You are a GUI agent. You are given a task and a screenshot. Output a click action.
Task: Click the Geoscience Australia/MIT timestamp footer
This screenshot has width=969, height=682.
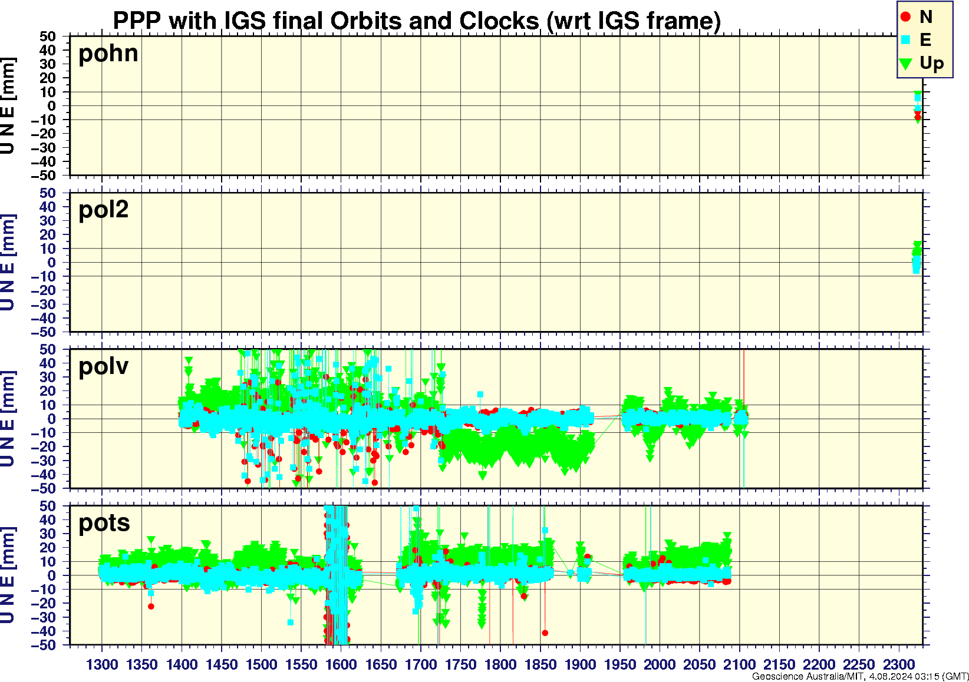(860, 677)
